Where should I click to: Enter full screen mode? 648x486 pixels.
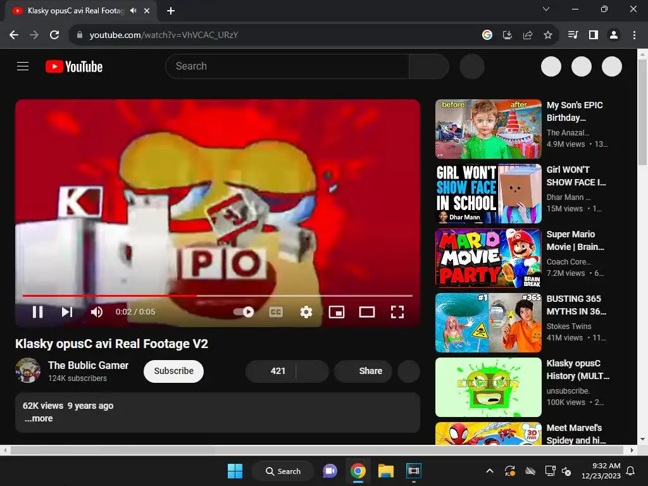click(397, 312)
